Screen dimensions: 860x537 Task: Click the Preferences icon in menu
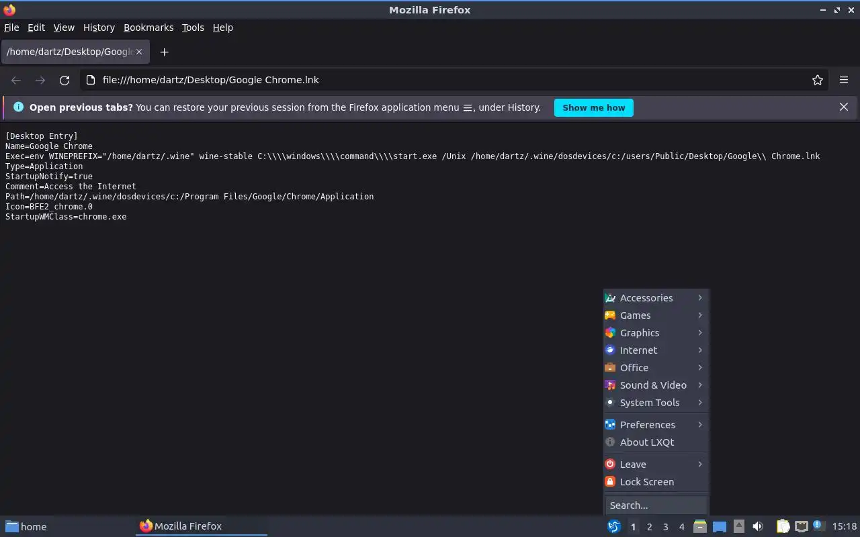click(x=610, y=425)
